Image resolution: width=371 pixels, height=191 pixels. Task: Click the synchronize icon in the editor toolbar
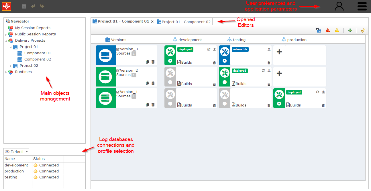pos(363,30)
